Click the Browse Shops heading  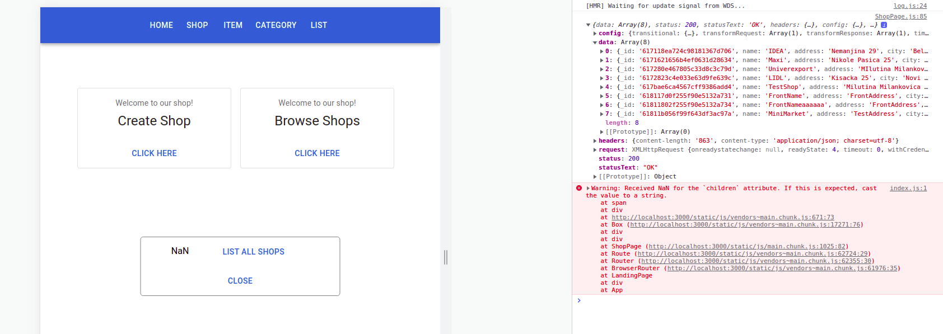317,121
